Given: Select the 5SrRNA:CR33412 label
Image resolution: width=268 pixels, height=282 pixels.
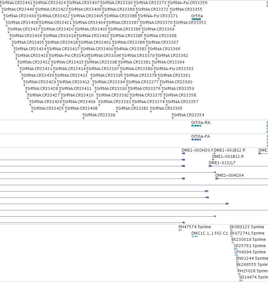Looking at the screenshot, I should click(x=73, y=82).
